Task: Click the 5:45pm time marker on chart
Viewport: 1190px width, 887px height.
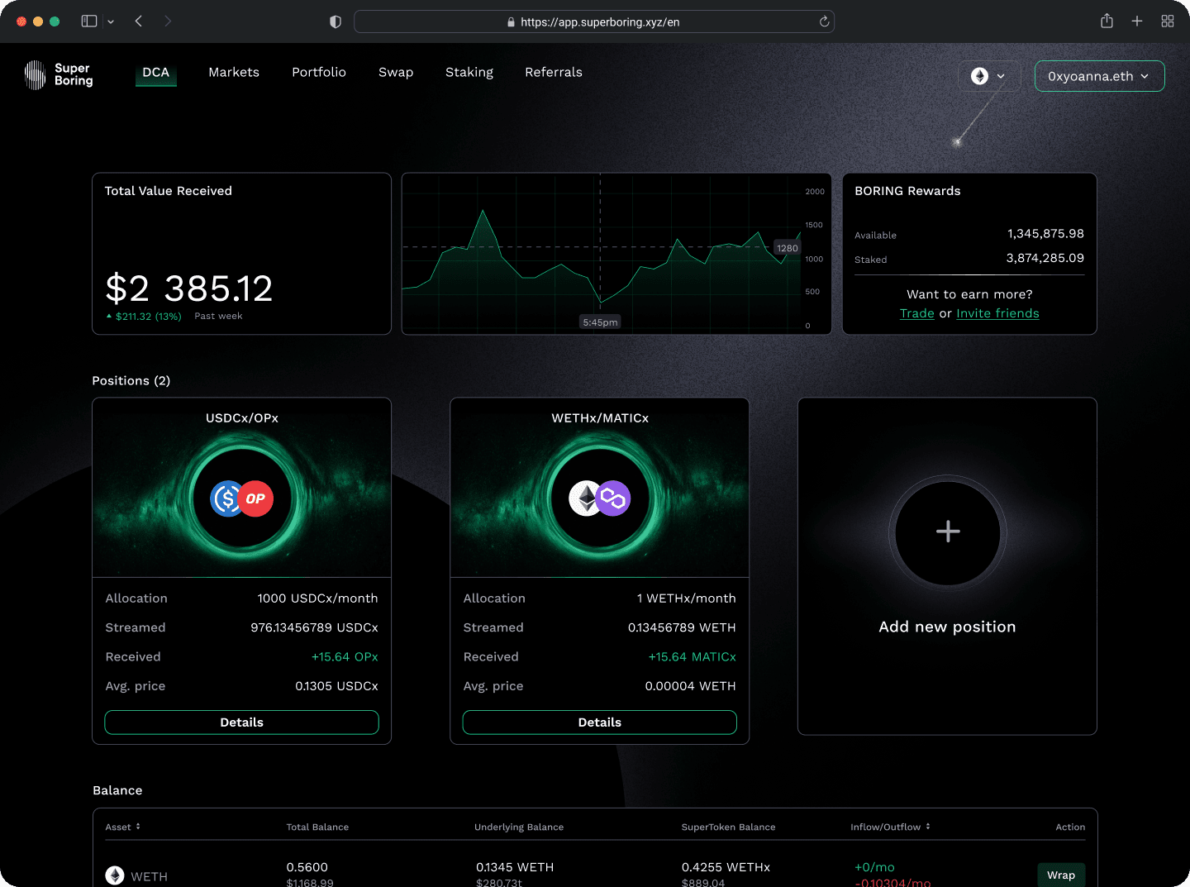Action: pyautogui.click(x=600, y=322)
